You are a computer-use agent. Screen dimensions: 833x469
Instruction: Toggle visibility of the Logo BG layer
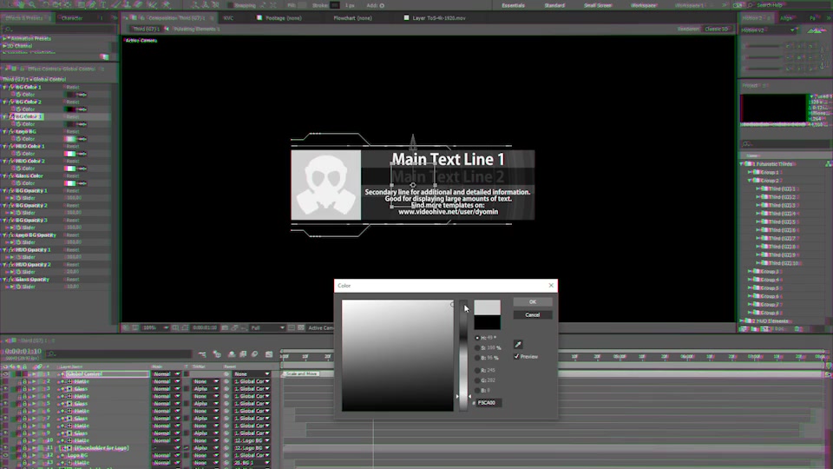[x=5, y=456]
